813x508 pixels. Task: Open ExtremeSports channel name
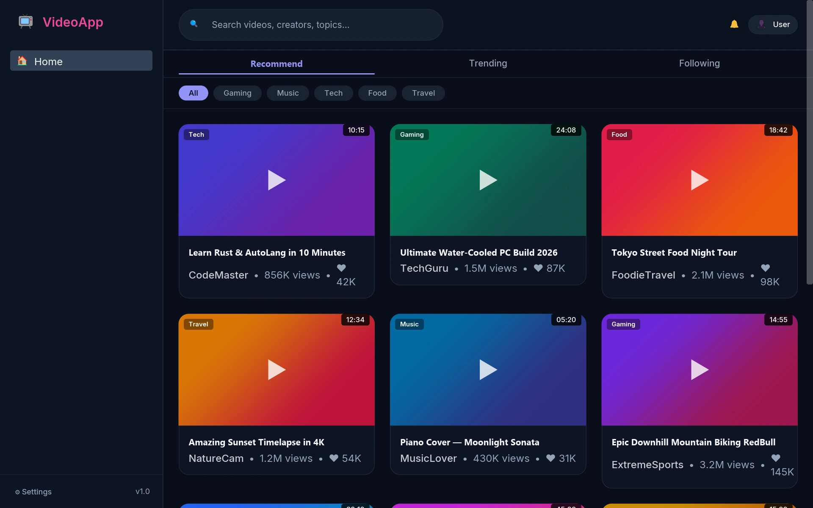[x=647, y=465]
